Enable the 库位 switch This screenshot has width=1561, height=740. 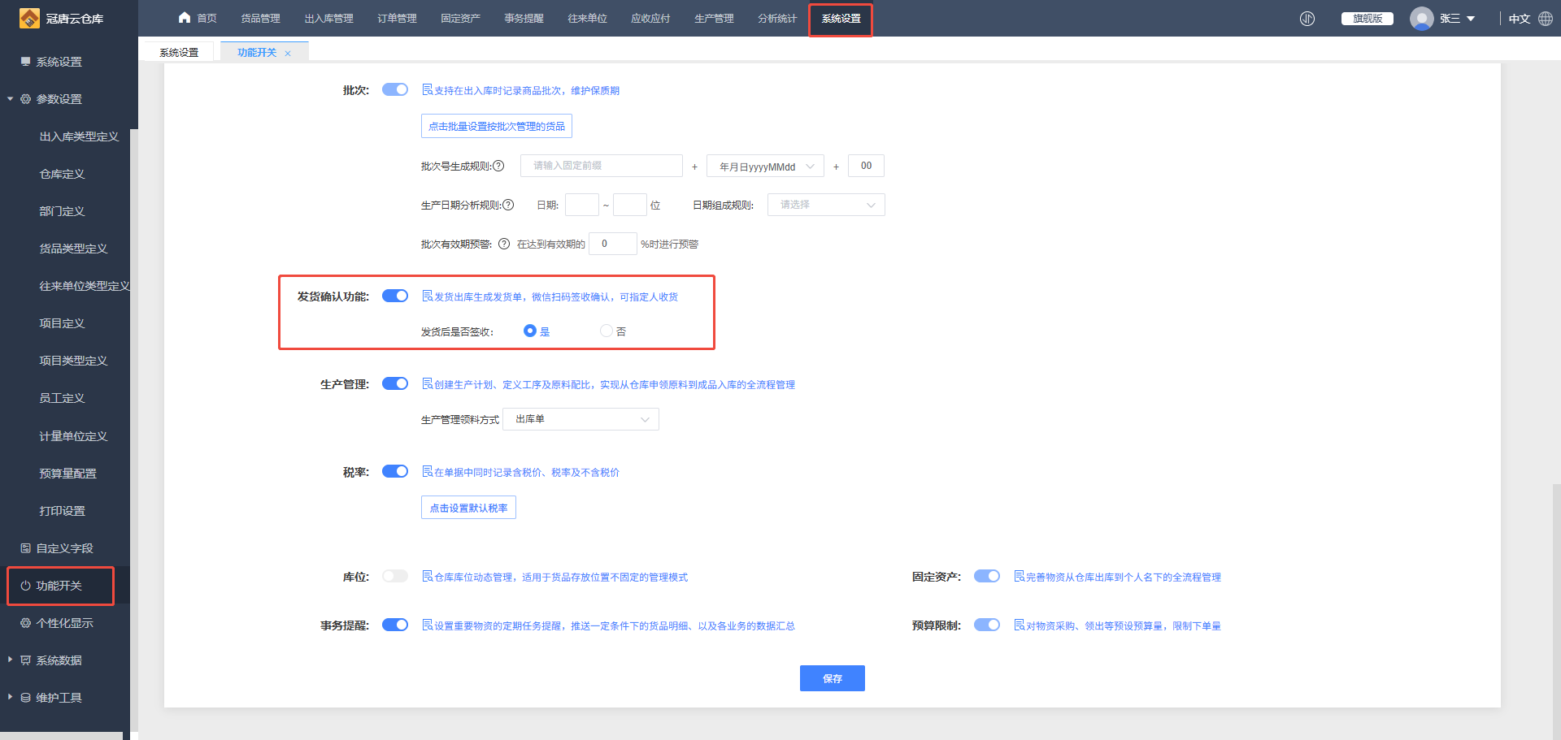[x=395, y=576]
